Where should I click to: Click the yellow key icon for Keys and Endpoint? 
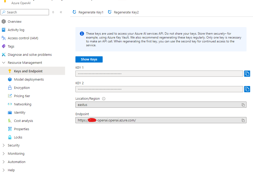point(10,71)
